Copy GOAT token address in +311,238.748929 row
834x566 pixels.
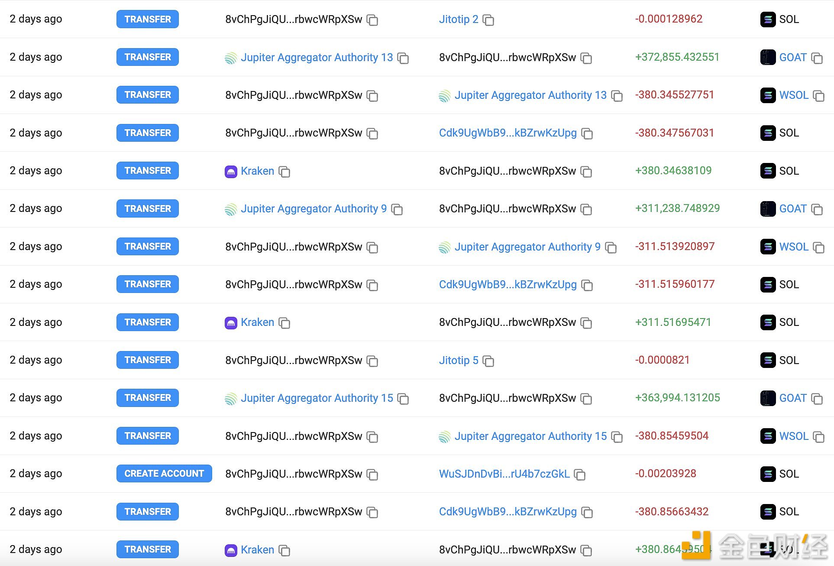[817, 209]
